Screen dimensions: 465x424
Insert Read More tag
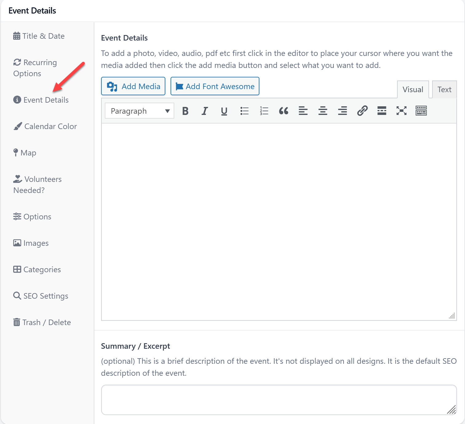tap(382, 111)
